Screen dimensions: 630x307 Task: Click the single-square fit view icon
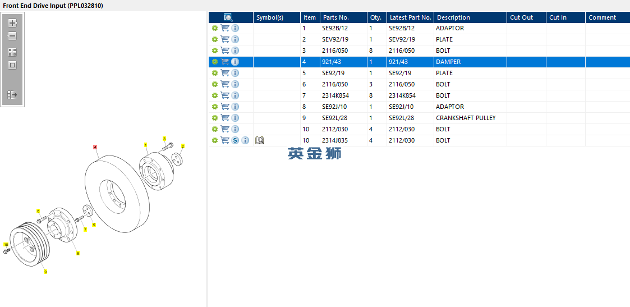[x=12, y=65]
